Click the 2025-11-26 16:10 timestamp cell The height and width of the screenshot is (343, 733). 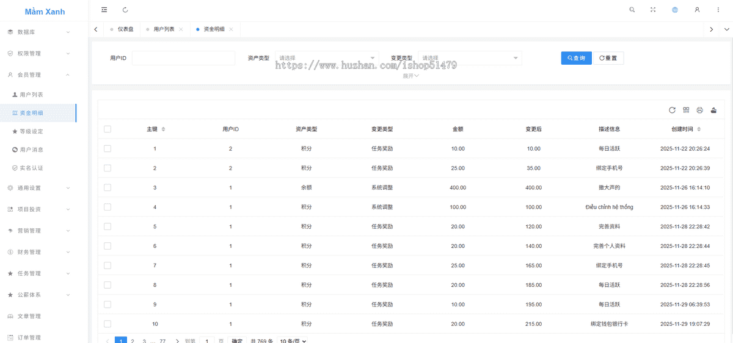[685, 187]
